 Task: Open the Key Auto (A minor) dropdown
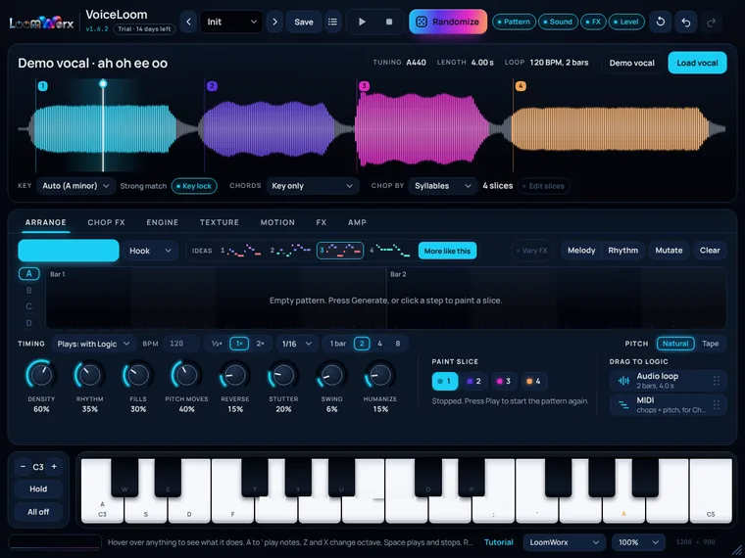[x=76, y=186]
